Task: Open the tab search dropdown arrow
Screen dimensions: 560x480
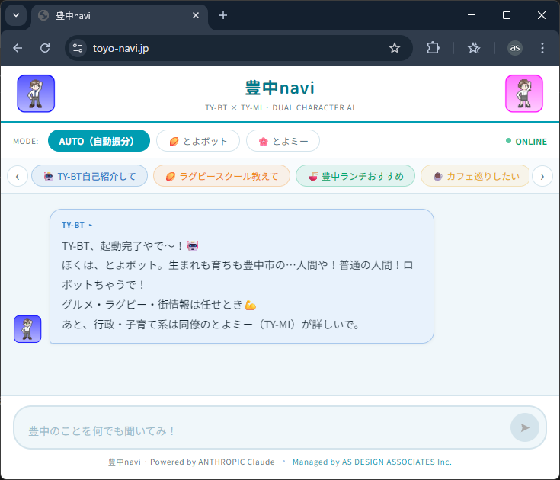Action: (x=16, y=15)
